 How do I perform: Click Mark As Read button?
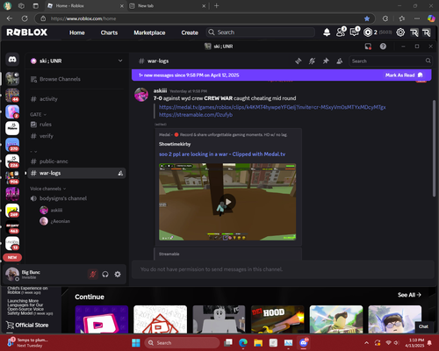(404, 75)
